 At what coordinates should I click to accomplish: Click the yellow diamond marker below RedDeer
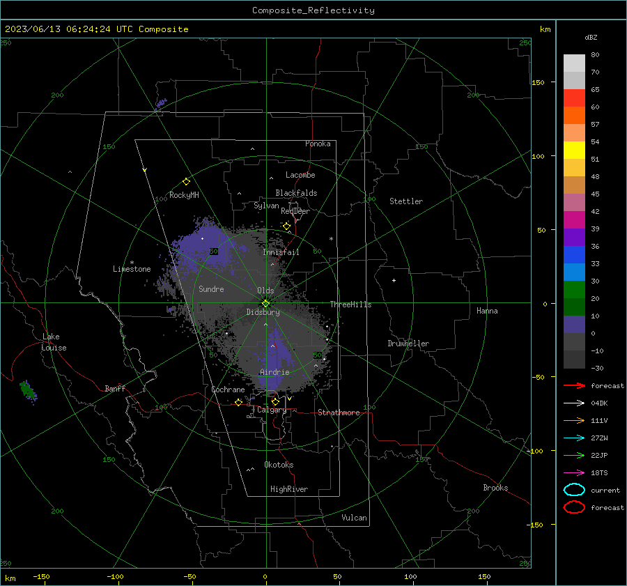287,226
